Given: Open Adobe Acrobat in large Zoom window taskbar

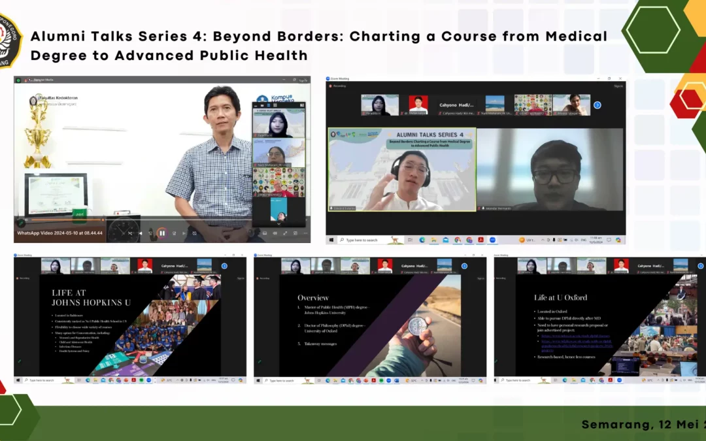Looking at the screenshot, I should pos(481,240).
